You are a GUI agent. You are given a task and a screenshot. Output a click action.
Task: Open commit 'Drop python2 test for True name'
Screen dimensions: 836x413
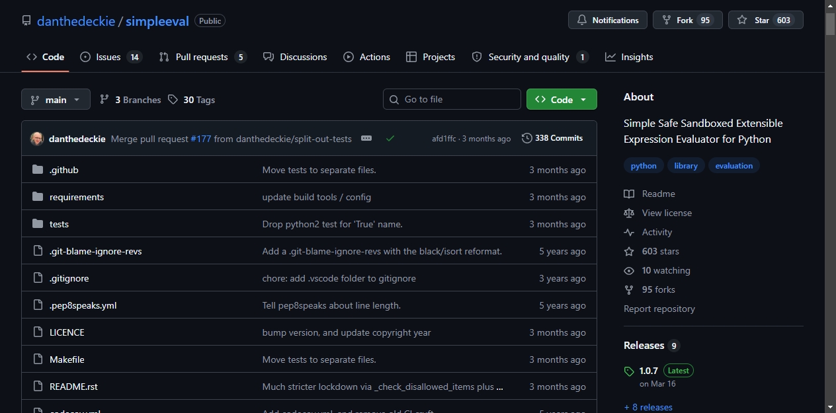[x=333, y=224]
